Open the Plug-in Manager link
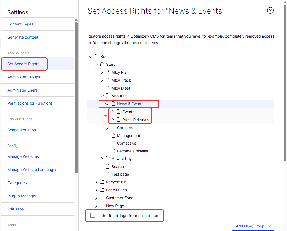 tap(22, 196)
